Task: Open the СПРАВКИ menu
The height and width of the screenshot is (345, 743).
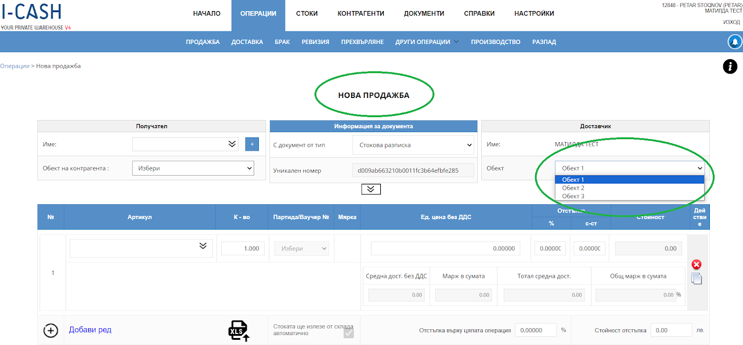Action: [479, 13]
